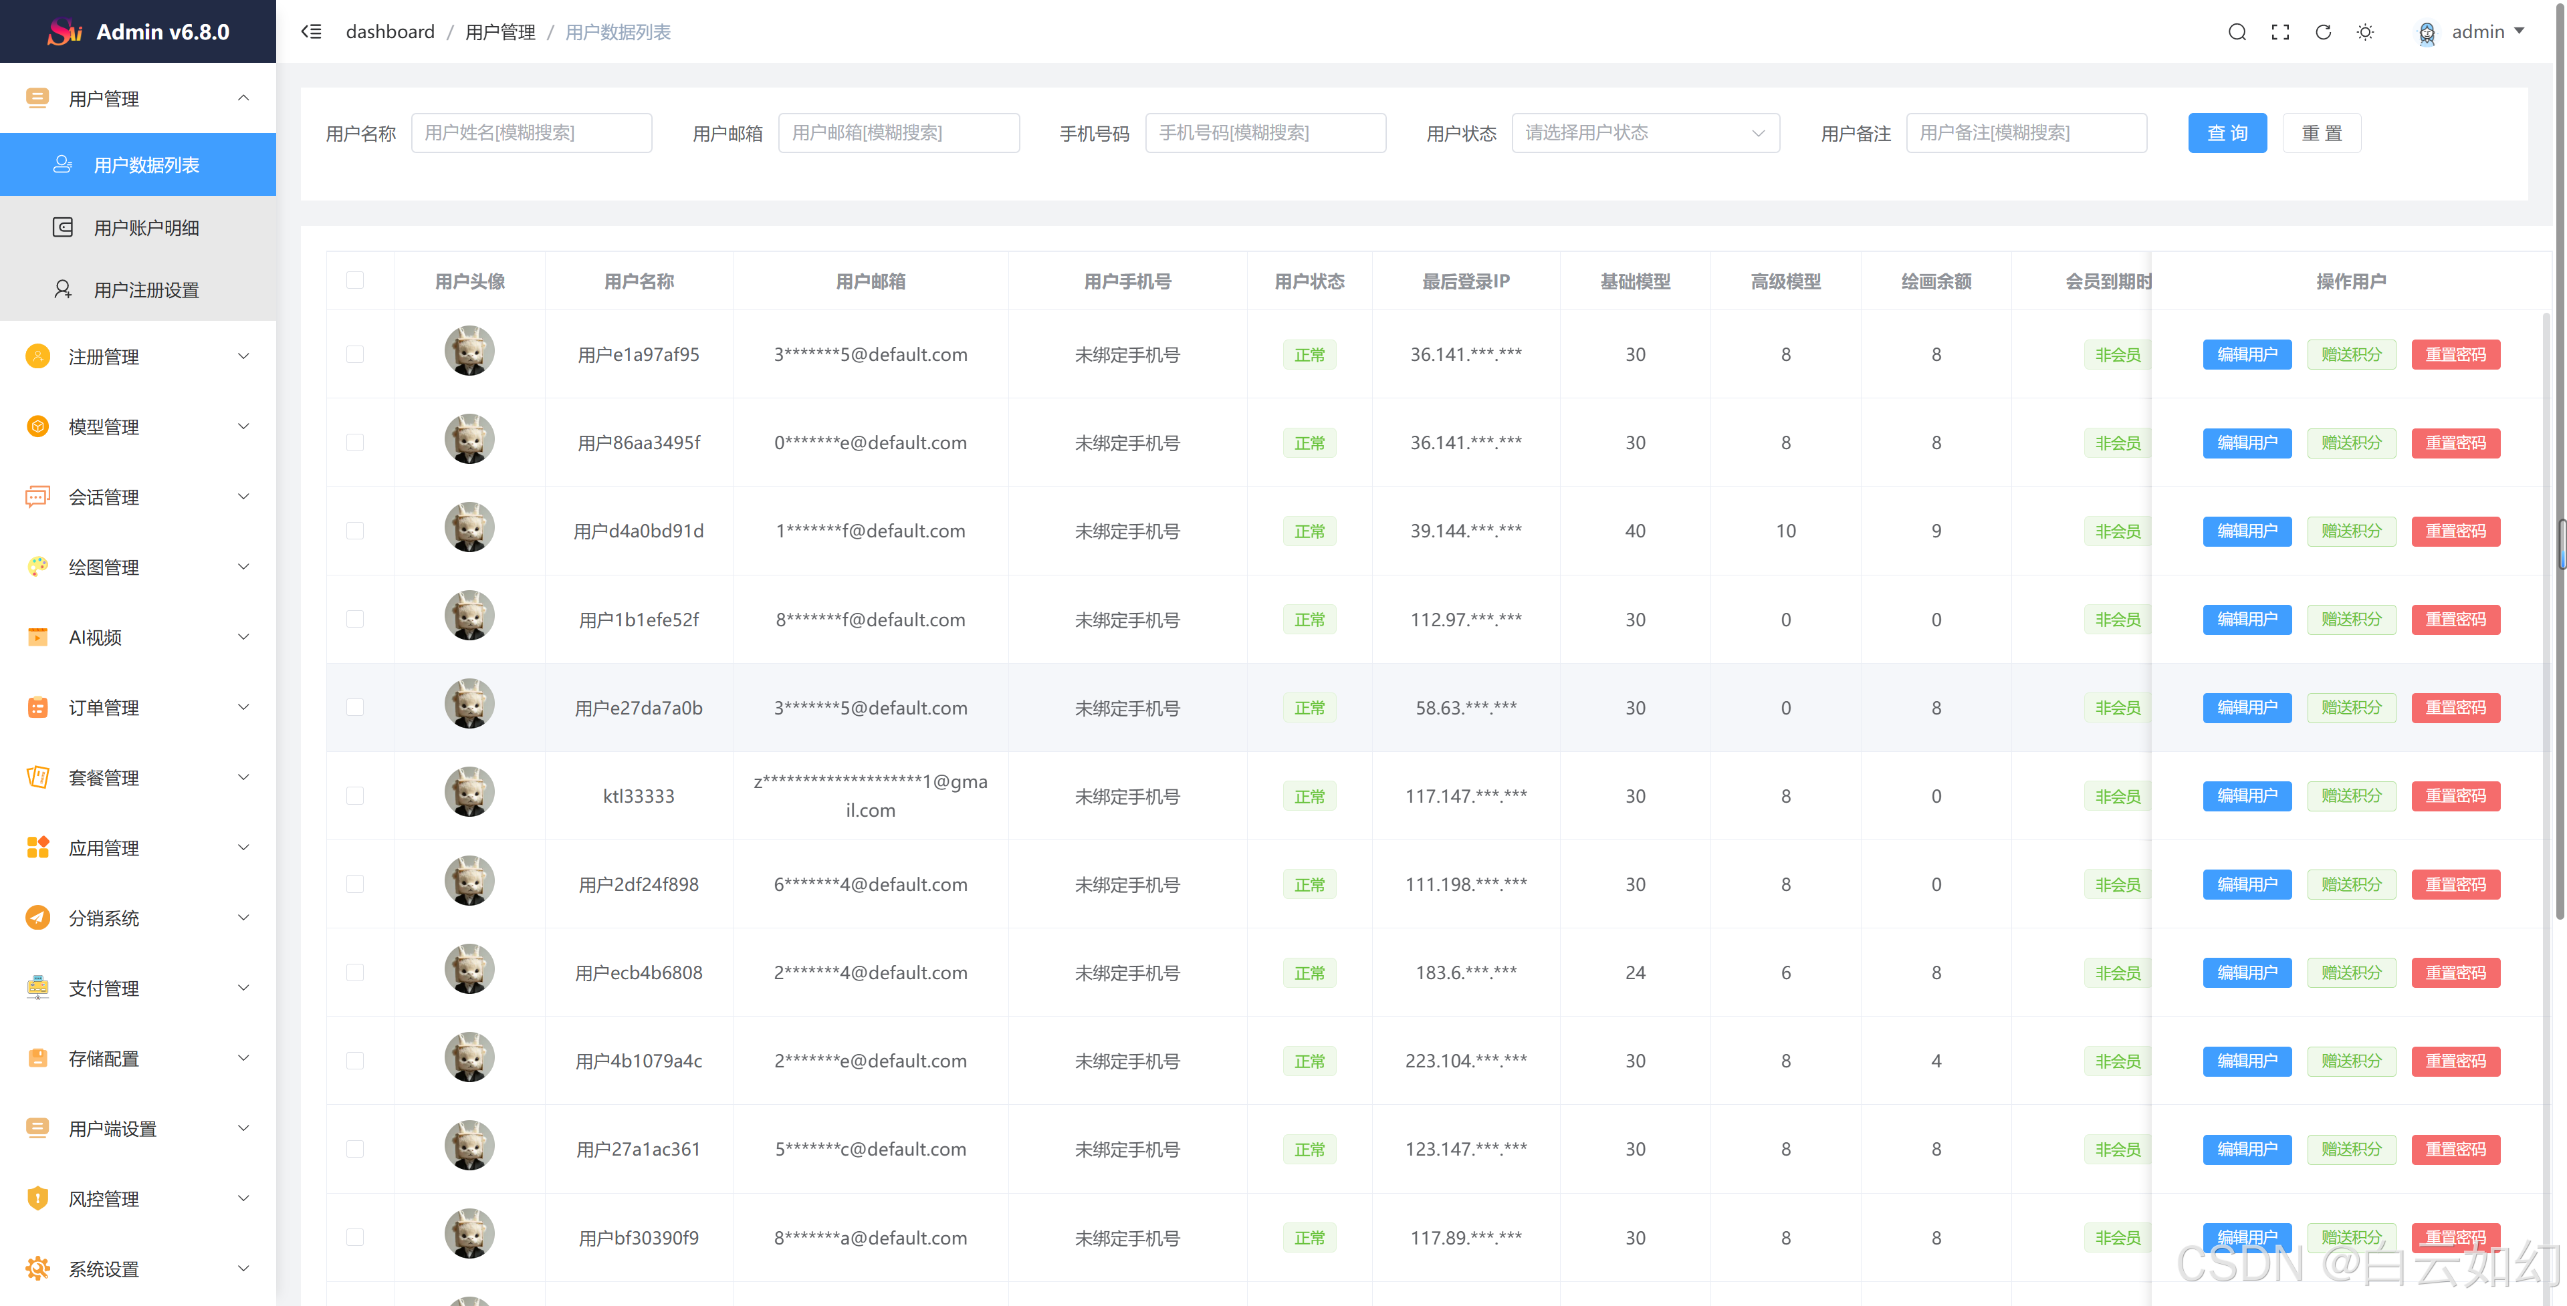Tick checkbox for 用户e1a97af95 row
This screenshot has width=2567, height=1306.
[355, 354]
